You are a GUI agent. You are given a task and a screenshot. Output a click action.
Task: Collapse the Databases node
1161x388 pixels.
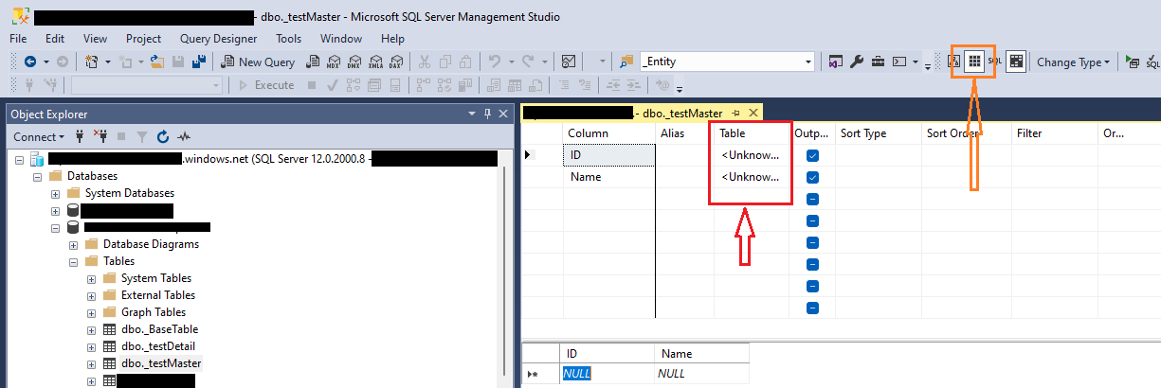tap(38, 176)
